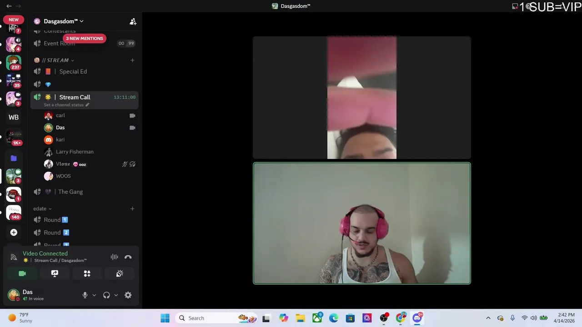Share your screen in the voice panel

(55, 273)
